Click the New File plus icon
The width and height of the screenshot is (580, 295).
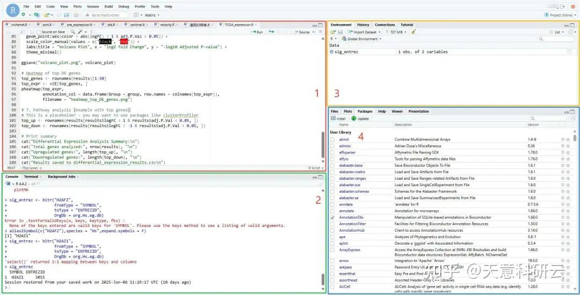pyautogui.click(x=23, y=15)
